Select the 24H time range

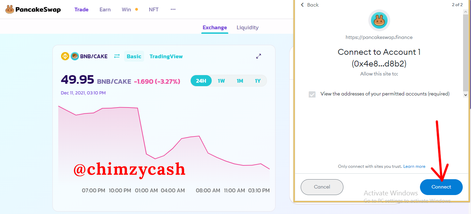click(201, 81)
